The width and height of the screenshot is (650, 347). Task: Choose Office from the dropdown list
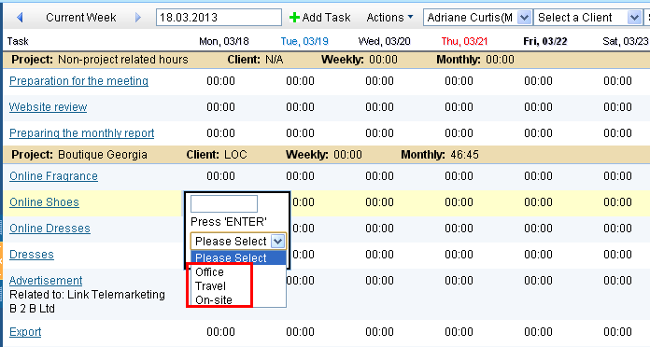click(210, 272)
